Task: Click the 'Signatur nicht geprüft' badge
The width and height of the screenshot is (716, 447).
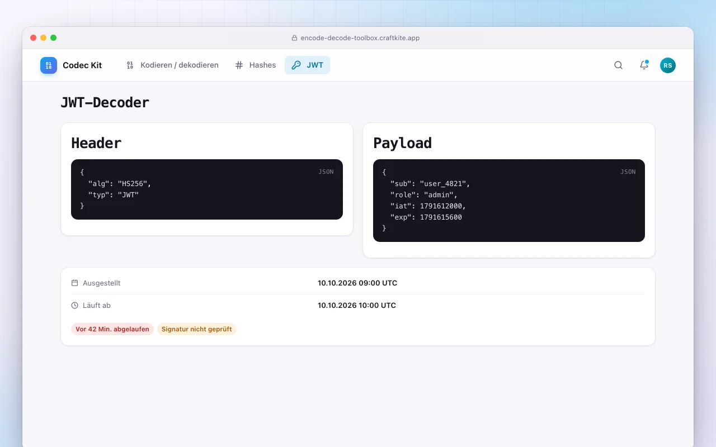Action: click(197, 329)
